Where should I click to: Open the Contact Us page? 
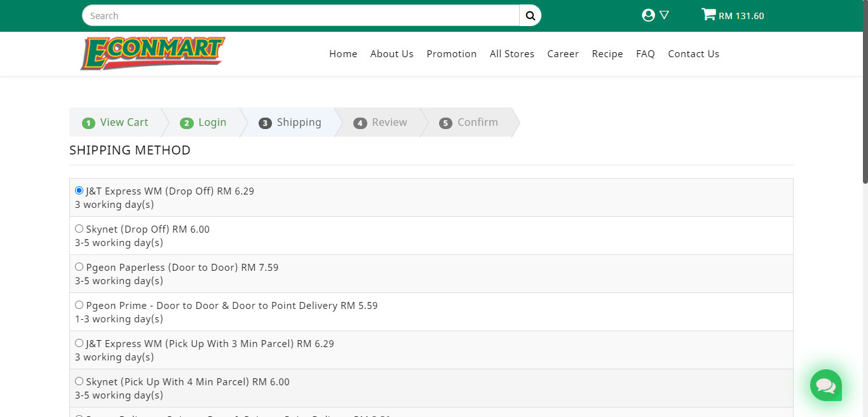click(694, 54)
